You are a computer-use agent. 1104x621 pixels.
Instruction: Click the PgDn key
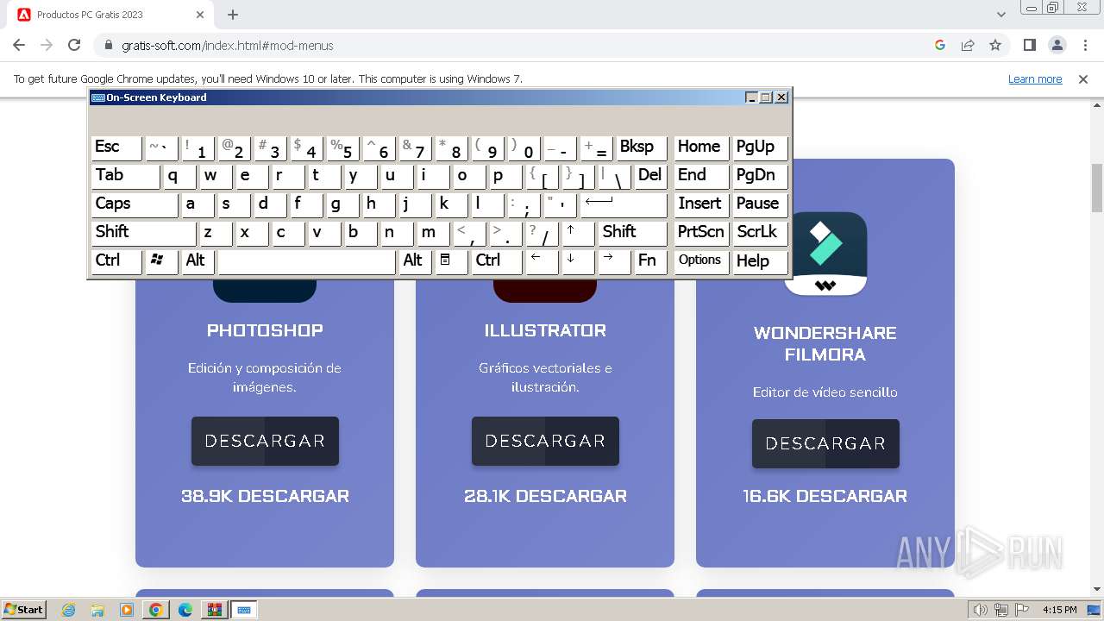760,176
